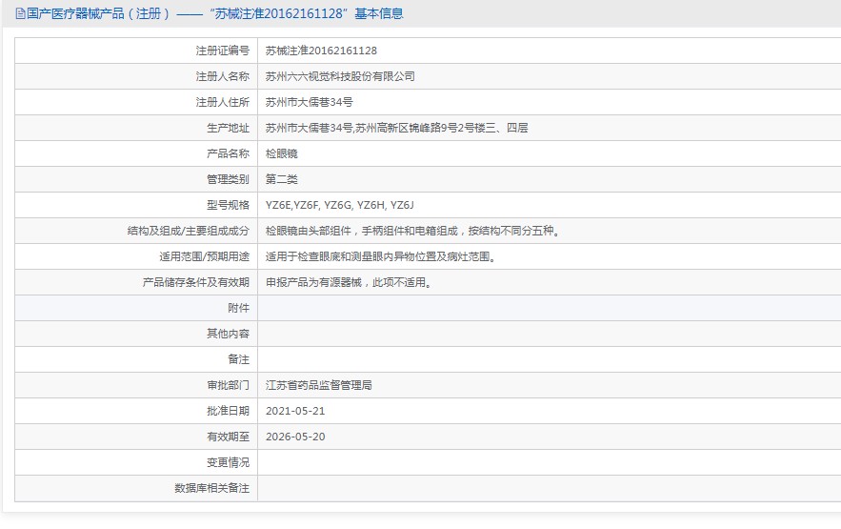Click the label 数据库相关备注
Screen dimensions: 841x529
[x=211, y=488]
